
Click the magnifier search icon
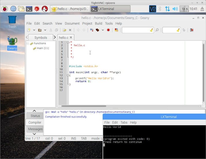tap(157, 30)
